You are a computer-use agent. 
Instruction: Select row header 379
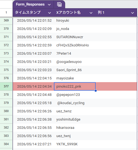point(6,103)
